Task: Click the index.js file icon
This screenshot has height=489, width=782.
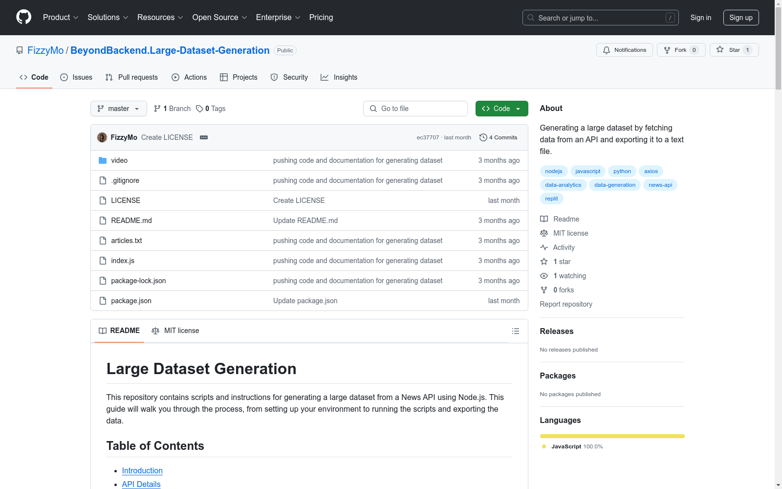Action: pyautogui.click(x=103, y=261)
